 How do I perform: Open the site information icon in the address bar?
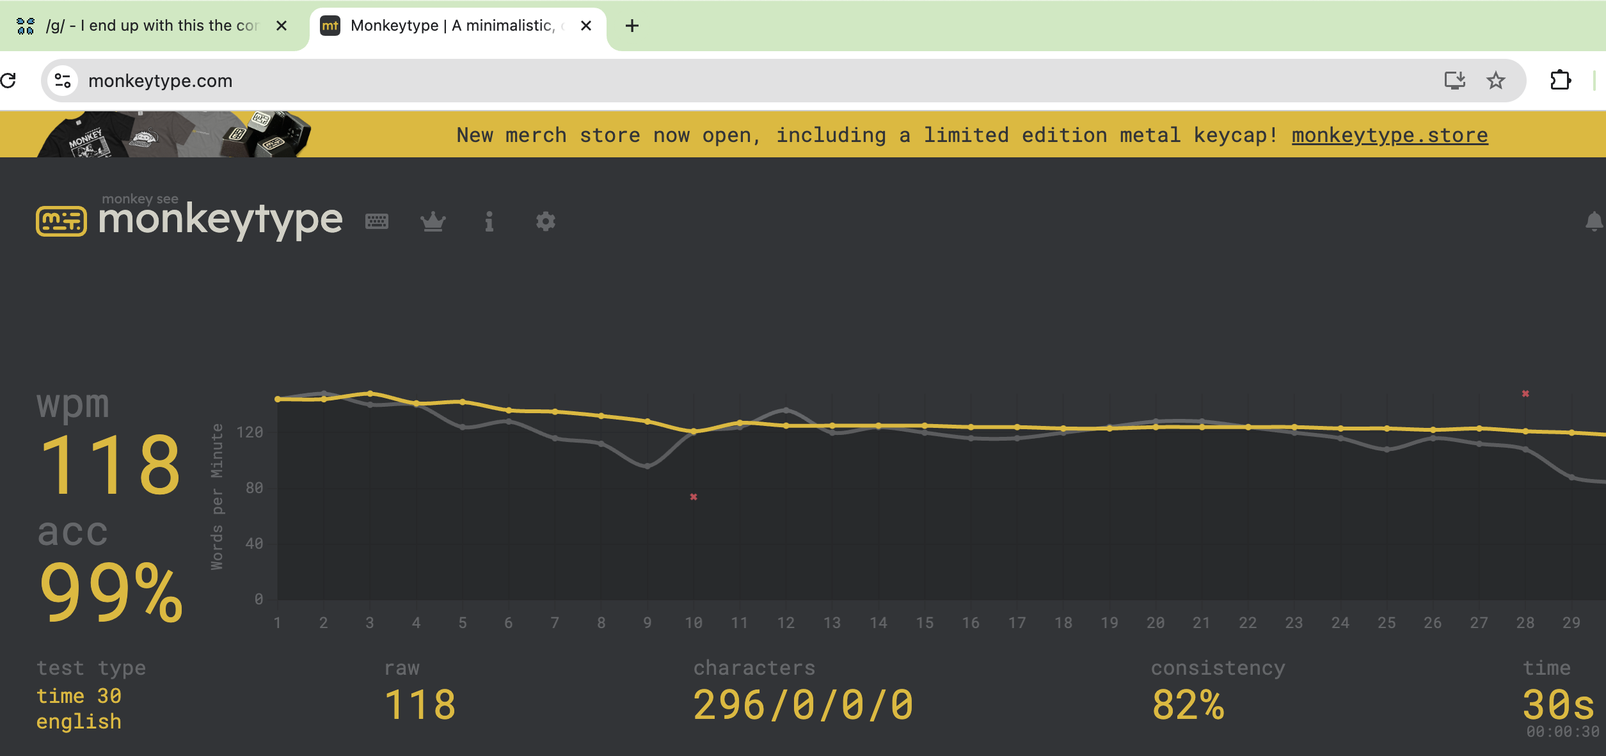coord(63,81)
